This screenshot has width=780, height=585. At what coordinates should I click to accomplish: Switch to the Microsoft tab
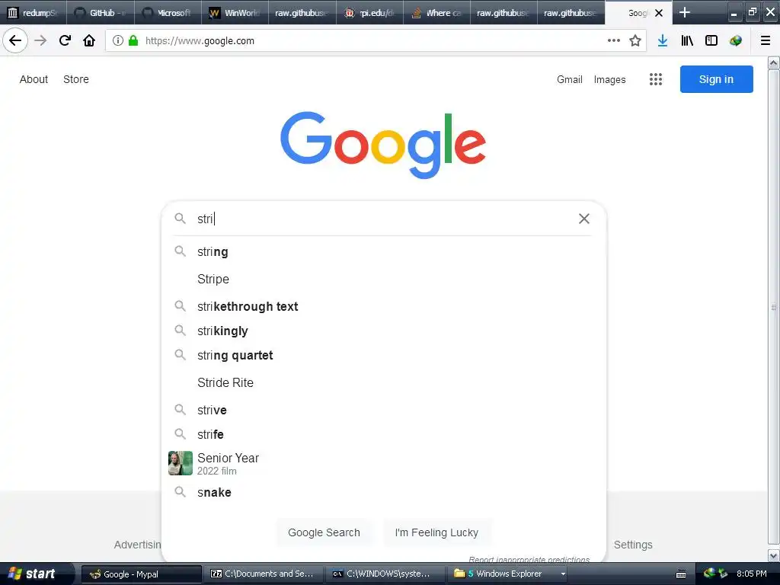168,13
